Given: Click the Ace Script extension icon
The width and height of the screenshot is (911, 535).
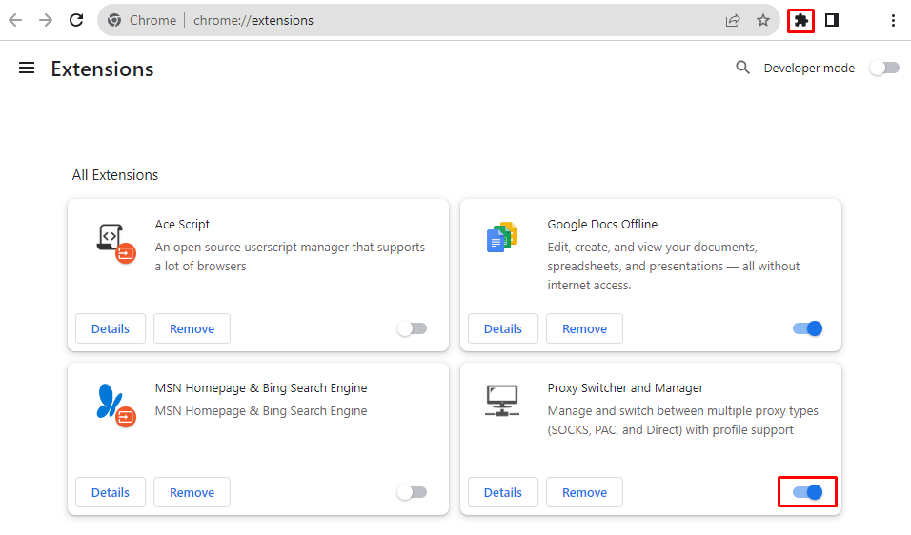Looking at the screenshot, I should 115,243.
